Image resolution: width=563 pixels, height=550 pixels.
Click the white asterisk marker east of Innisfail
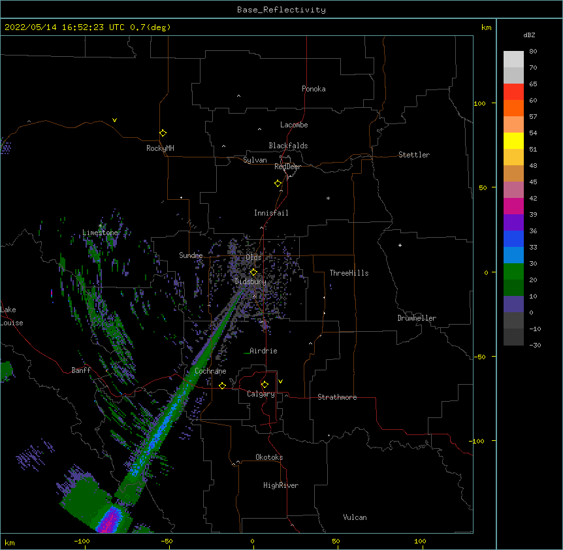click(328, 198)
